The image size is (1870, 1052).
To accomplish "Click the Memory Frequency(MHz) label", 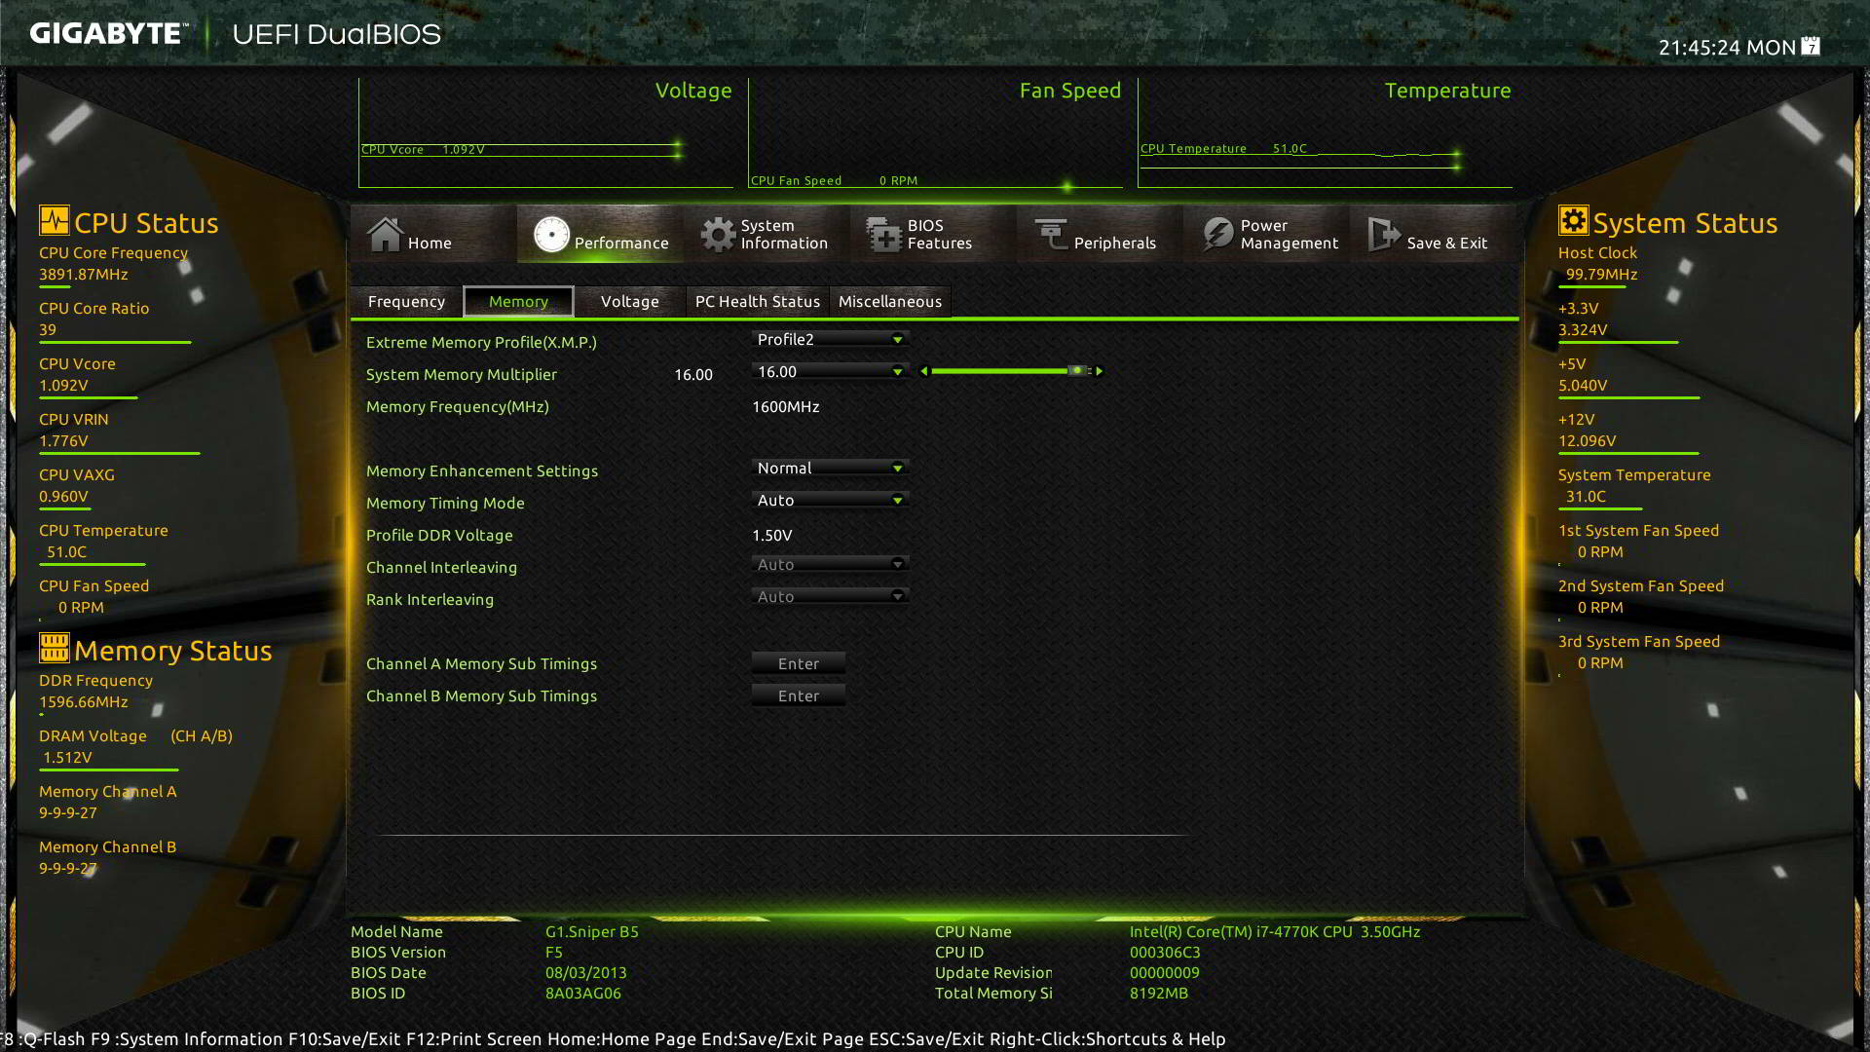I will tap(458, 406).
